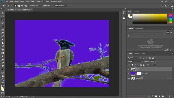Select the Eraser tool
174x98 pixels.
(x=2, y=50)
